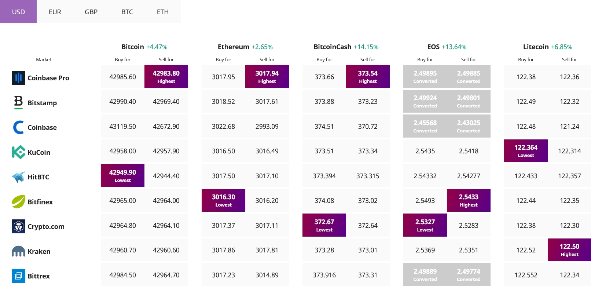
Task: Click the Kraken logo icon
Action: coord(18,251)
